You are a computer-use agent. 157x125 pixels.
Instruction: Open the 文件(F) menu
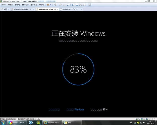tap(4, 5)
